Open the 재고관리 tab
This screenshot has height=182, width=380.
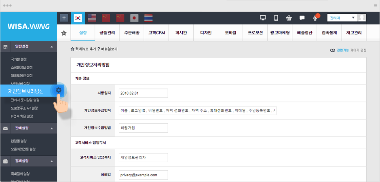[x=354, y=33]
